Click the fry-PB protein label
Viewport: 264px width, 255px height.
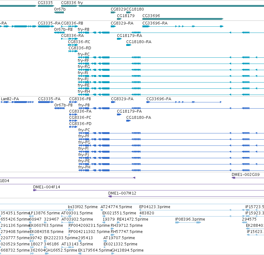tap(84, 105)
